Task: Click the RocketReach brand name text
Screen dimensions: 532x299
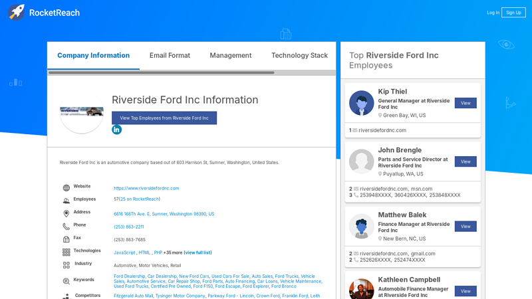Action: point(55,13)
